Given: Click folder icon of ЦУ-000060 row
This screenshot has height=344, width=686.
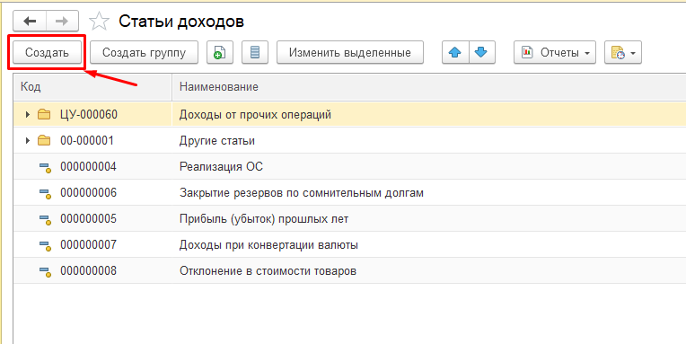Looking at the screenshot, I should 44,115.
